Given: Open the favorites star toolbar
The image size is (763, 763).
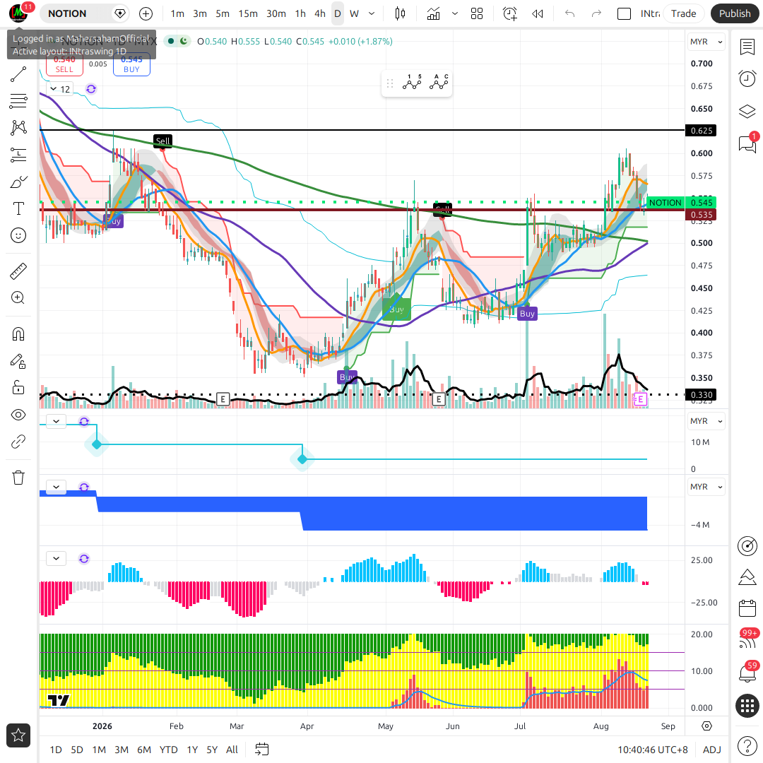Looking at the screenshot, I should [18, 735].
